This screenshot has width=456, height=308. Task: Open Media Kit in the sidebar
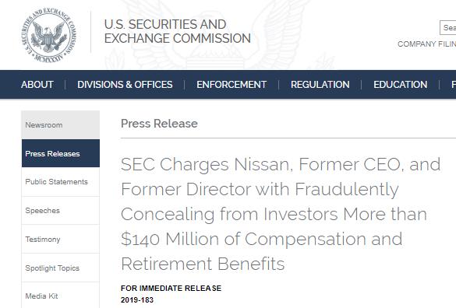click(x=61, y=296)
